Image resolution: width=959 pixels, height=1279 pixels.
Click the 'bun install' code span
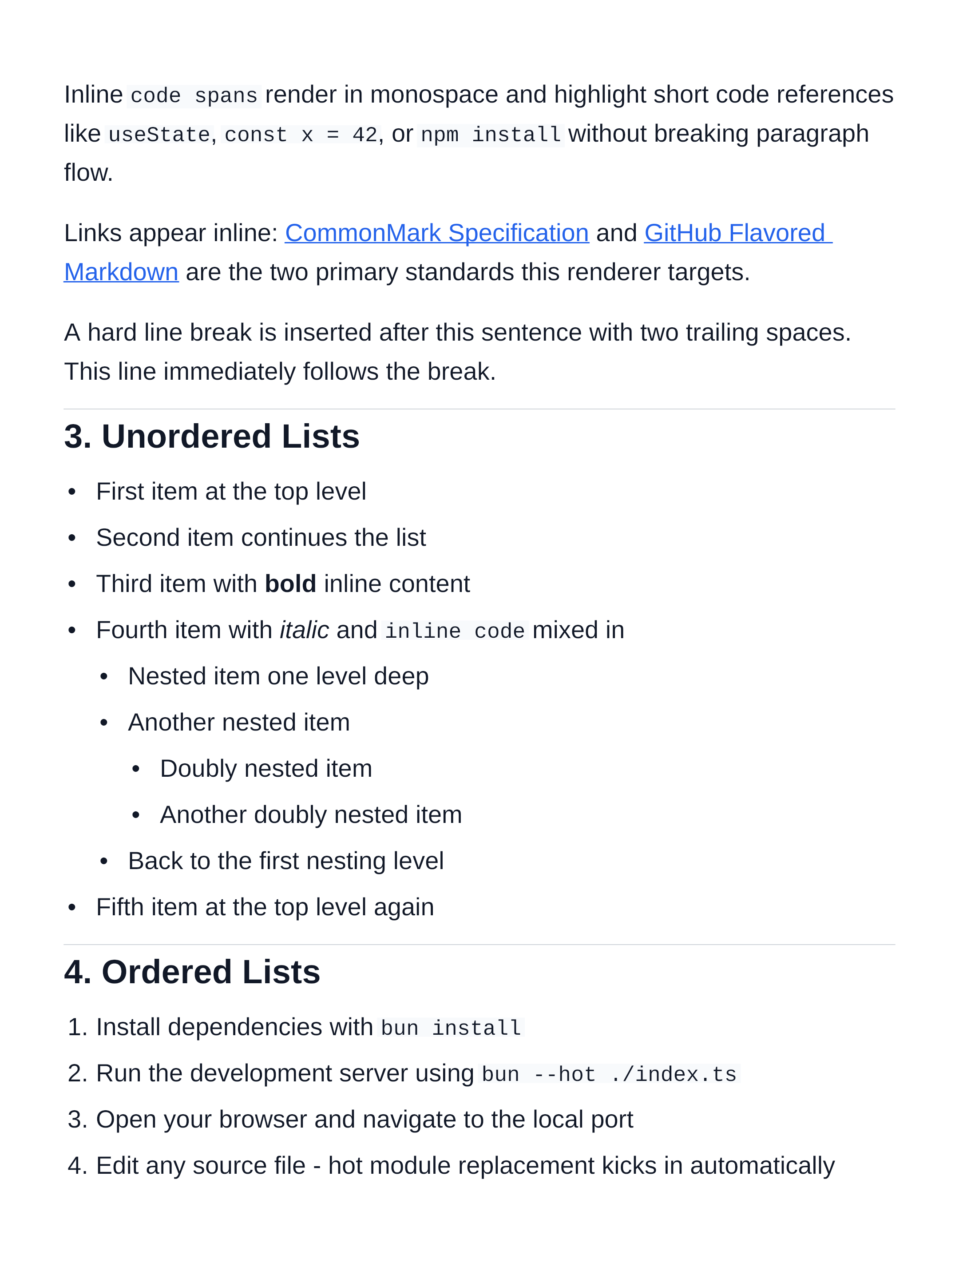451,1028
